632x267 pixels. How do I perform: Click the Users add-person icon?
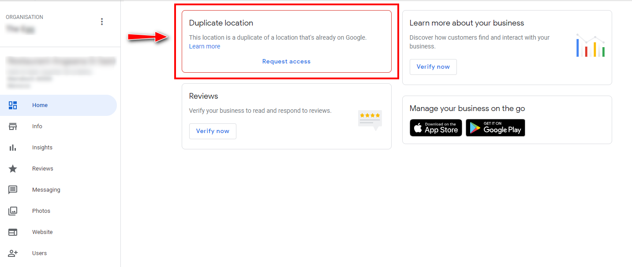click(x=13, y=253)
